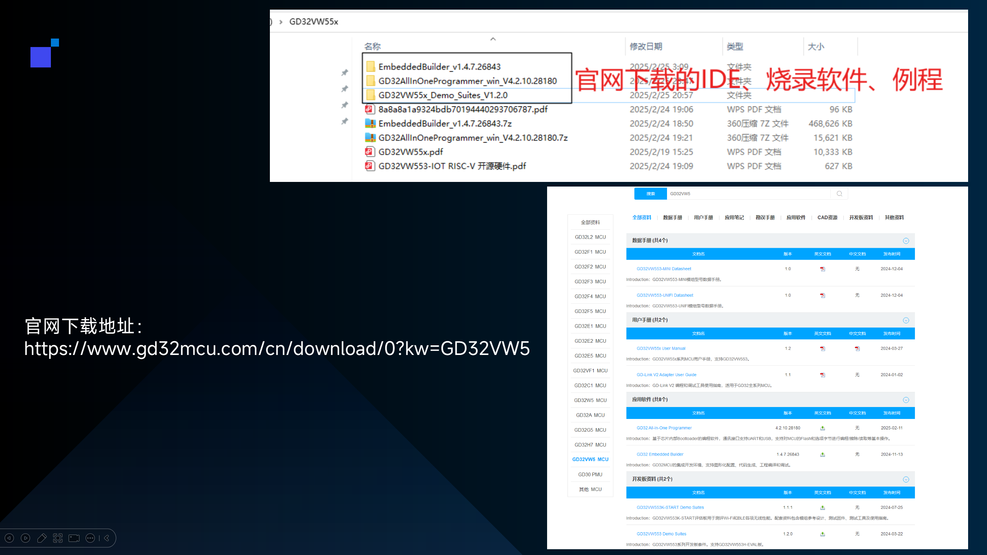Open the more options ellipsis menu

coord(90,538)
